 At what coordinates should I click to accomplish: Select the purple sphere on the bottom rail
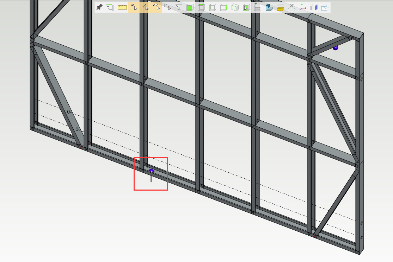click(151, 171)
